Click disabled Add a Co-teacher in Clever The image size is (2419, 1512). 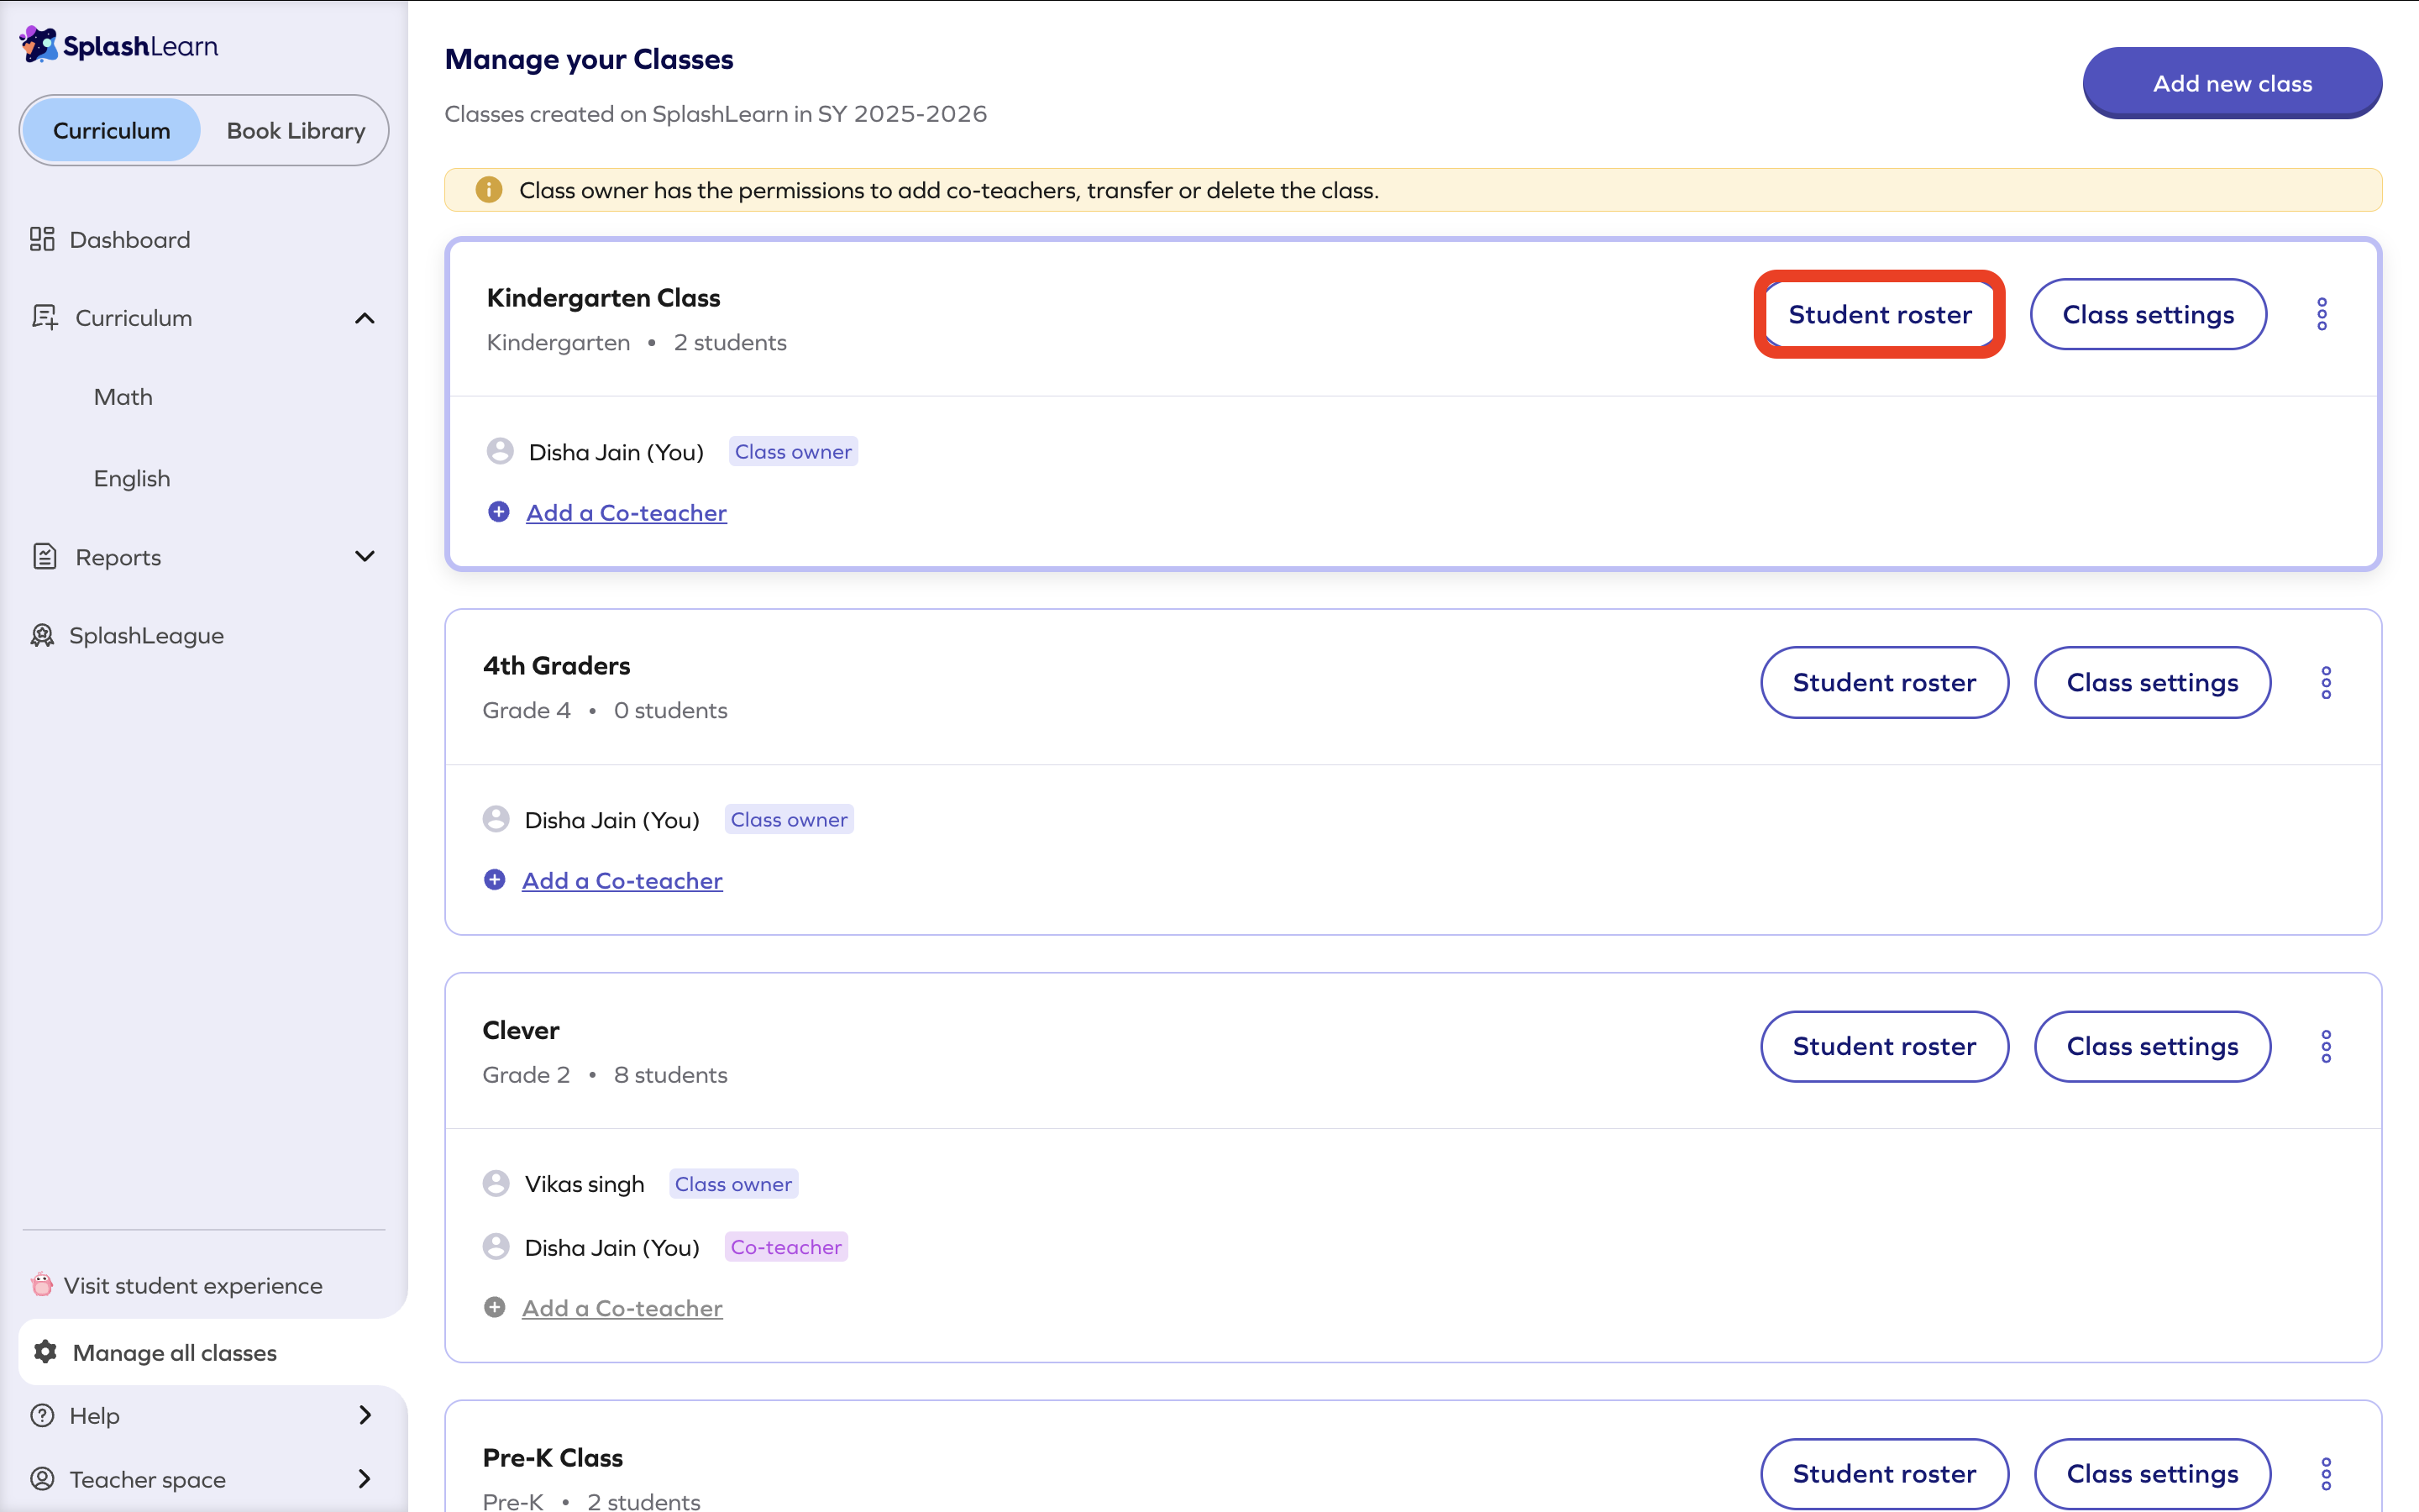tap(622, 1307)
